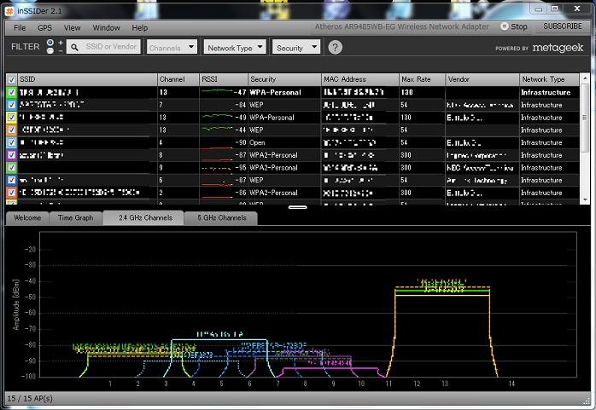This screenshot has width=596, height=410.
Task: Switch to the Welcome tab
Action: (x=27, y=218)
